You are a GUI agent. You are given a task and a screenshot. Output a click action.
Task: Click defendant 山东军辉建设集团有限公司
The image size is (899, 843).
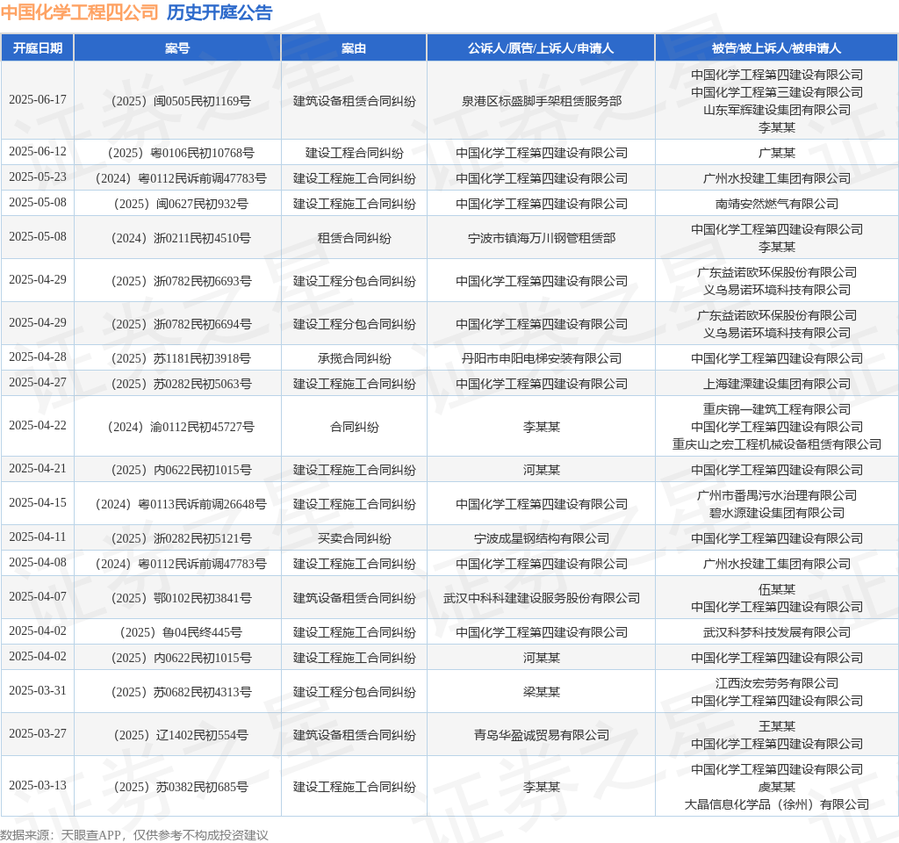(777, 110)
